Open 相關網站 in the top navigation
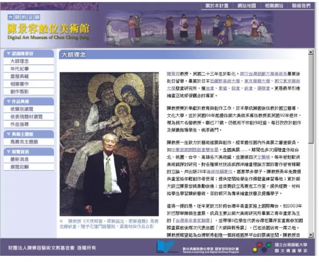Viewport: 319px width, 264px height. 274,6
